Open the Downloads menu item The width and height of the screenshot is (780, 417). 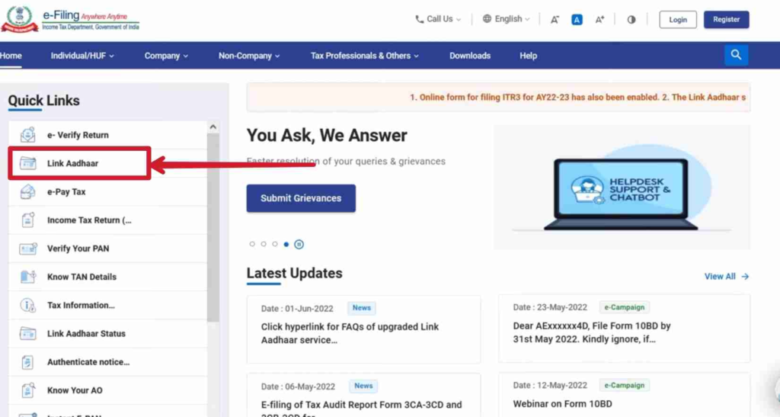point(470,56)
